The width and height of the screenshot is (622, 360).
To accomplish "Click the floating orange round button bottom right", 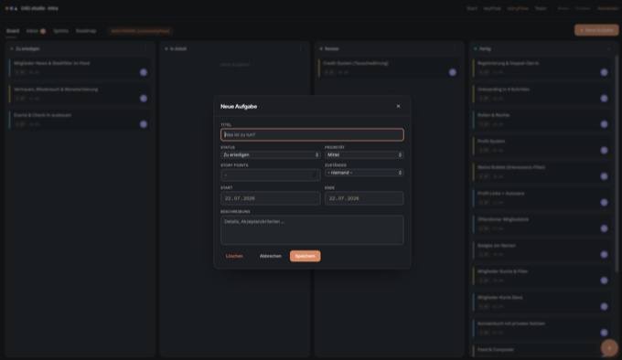I will click(x=609, y=348).
